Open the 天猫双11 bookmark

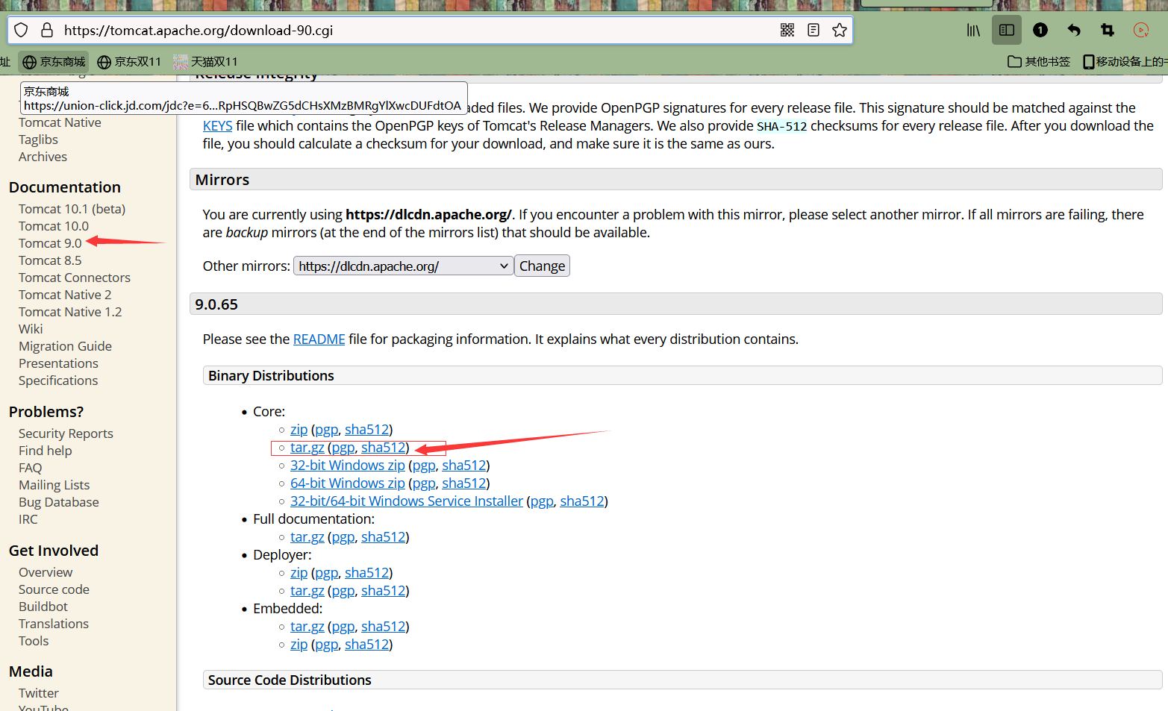coord(205,61)
